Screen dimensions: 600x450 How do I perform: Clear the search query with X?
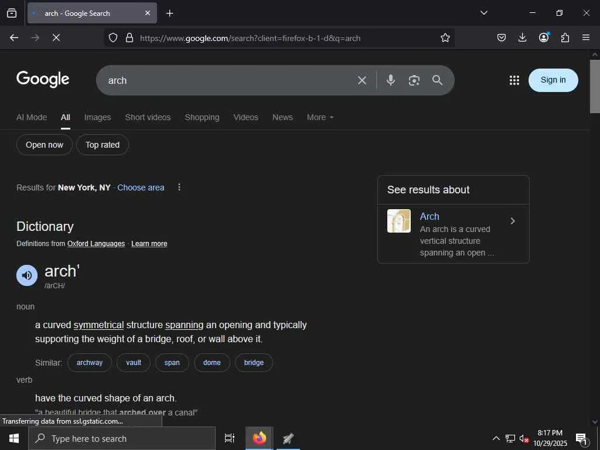[362, 80]
